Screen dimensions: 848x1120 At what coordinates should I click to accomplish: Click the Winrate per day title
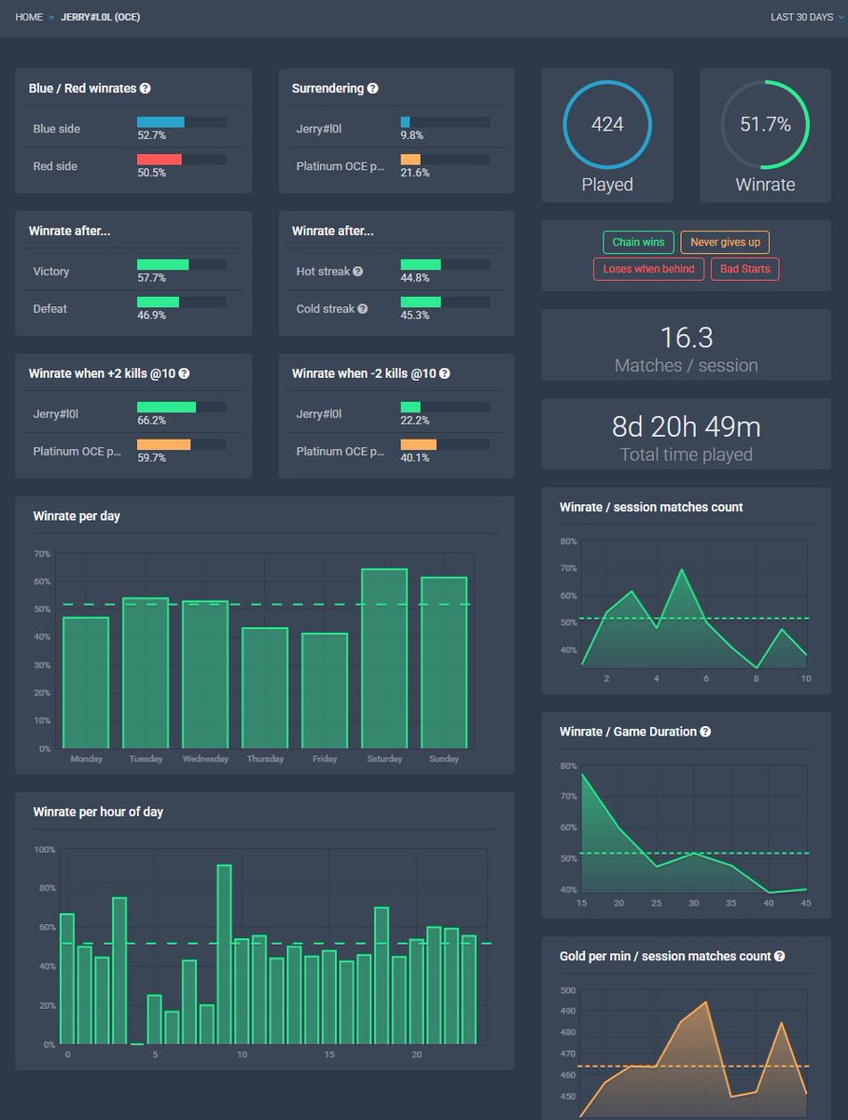[x=76, y=516]
